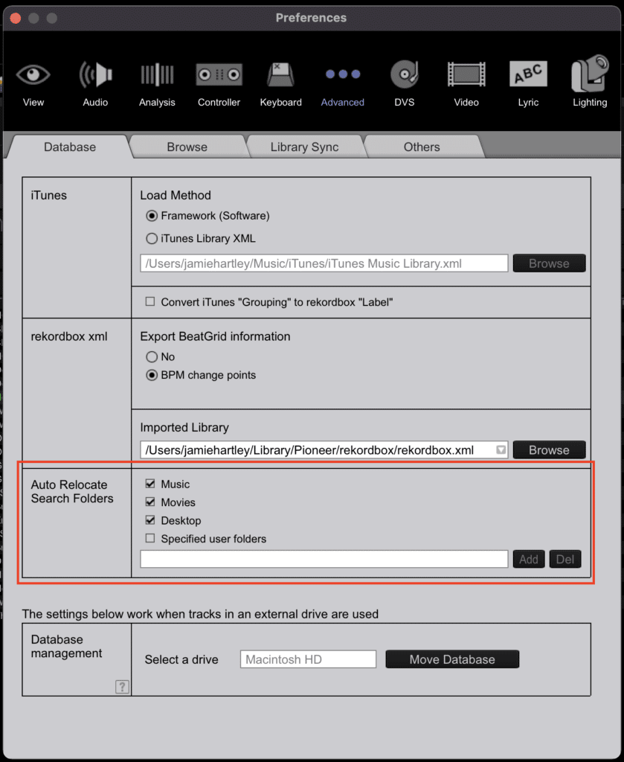Select the DVS turntable icon

pos(404,75)
